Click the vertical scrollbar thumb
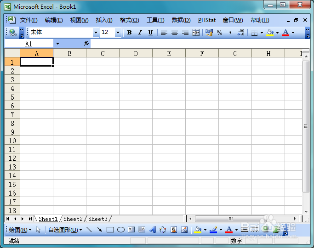The image size is (314, 248). coord(306,126)
